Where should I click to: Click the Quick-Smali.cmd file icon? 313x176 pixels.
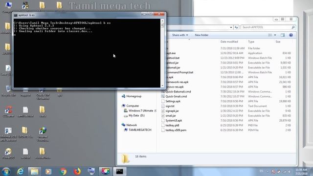(x=163, y=96)
